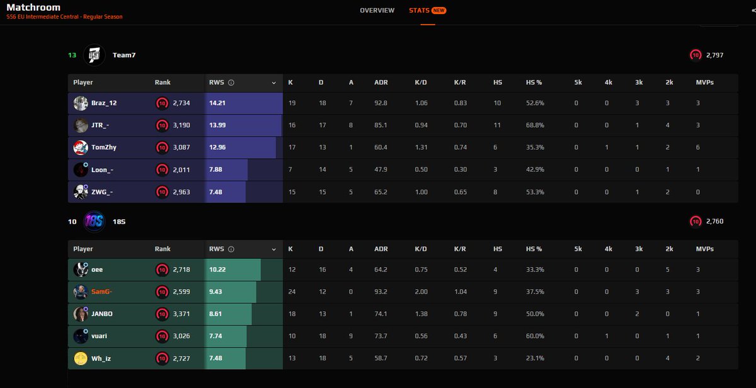Switch to the Stats tab
The width and height of the screenshot is (756, 388).
[x=428, y=11]
